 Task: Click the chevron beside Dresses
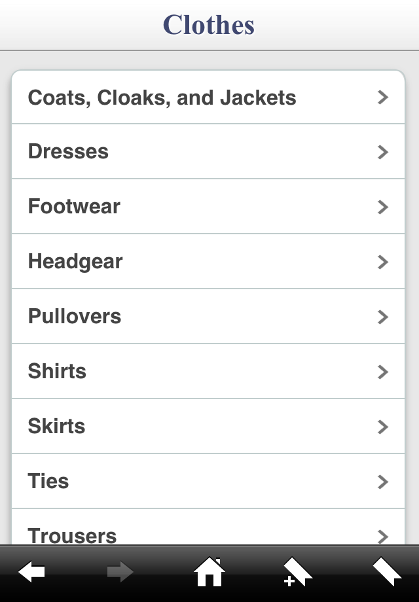[383, 152]
